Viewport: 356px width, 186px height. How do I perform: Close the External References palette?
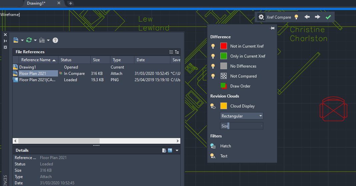click(x=5, y=35)
